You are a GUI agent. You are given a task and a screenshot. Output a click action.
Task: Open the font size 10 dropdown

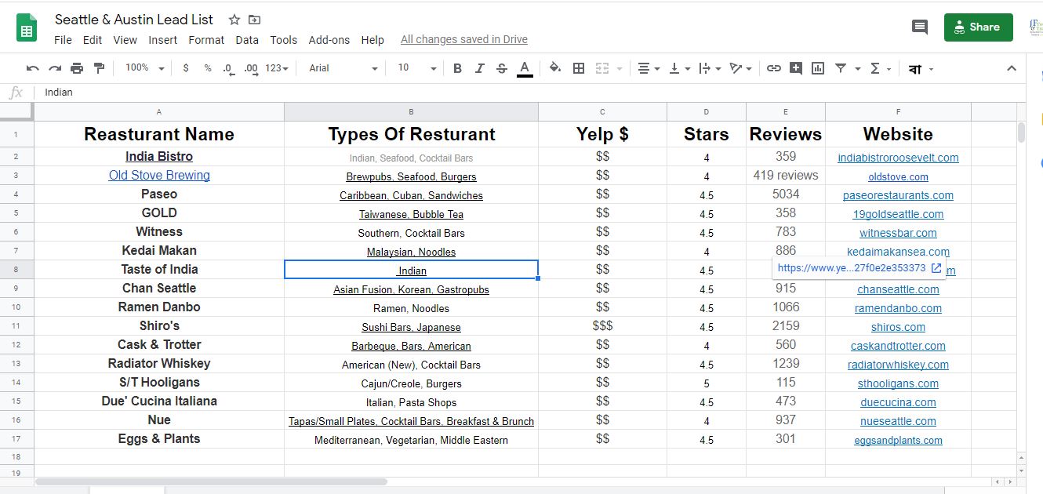(416, 68)
